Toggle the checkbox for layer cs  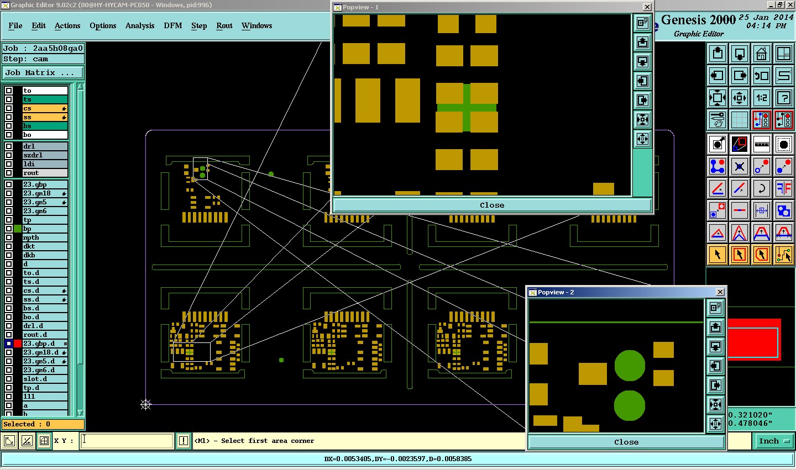(x=9, y=108)
